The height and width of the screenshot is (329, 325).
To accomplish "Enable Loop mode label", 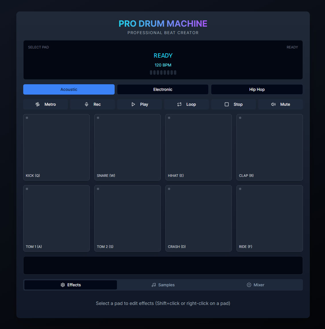I will point(191,104).
